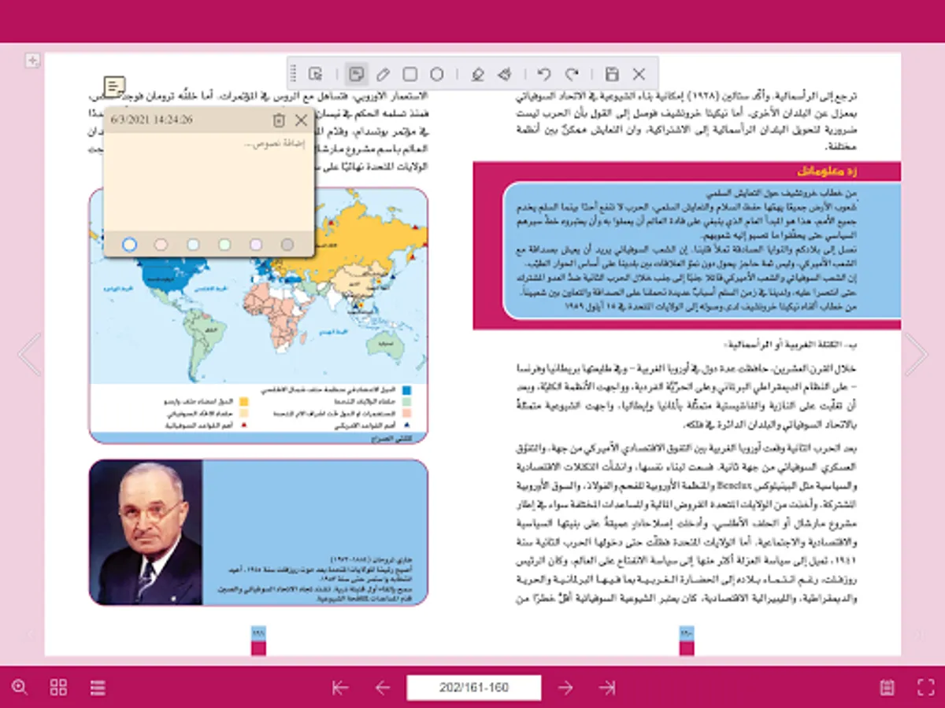The height and width of the screenshot is (708, 945).
Task: Open the zoom magnifier tool
Action: click(x=20, y=687)
